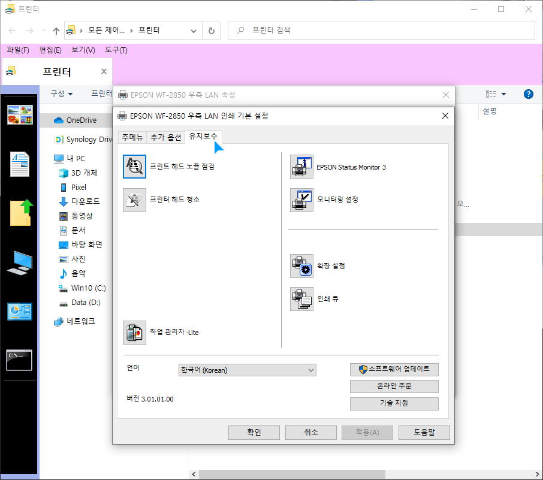Open EPSON Status Monitor 3 icon
Screen dimensions: 543x480
301,167
